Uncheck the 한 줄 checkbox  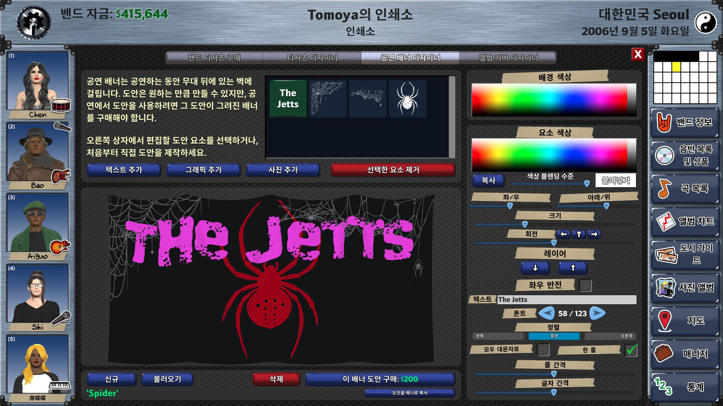pos(631,350)
